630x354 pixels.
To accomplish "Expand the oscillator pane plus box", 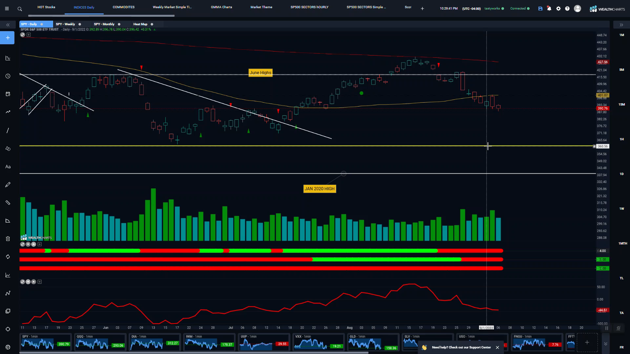I will [x=40, y=282].
